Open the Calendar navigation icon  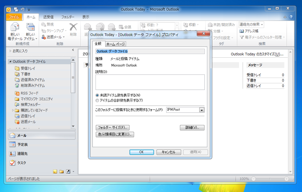tap(12, 144)
